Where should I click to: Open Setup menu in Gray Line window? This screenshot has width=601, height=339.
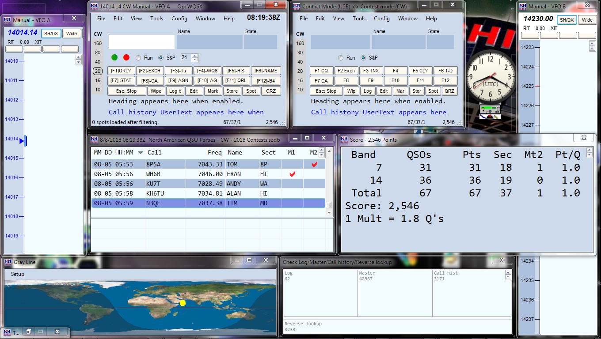18,274
